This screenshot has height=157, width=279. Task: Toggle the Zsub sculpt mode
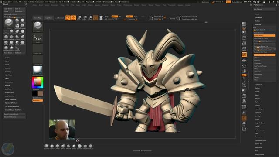click(136, 17)
